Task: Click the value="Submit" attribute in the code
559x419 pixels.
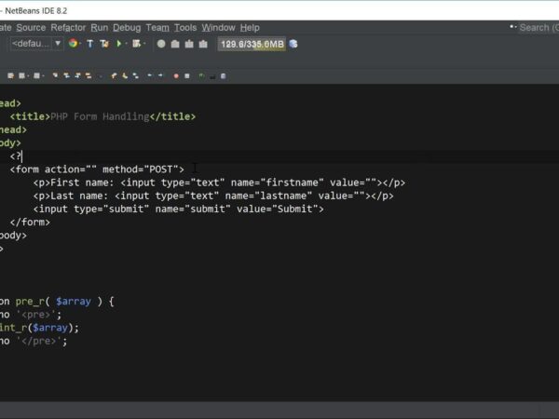Action: [278, 209]
